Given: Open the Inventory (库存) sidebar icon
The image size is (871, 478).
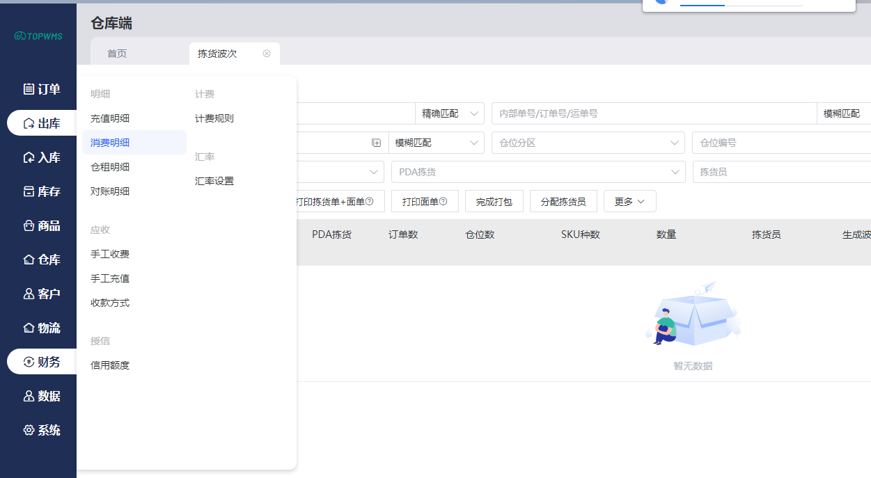Looking at the screenshot, I should point(29,191).
